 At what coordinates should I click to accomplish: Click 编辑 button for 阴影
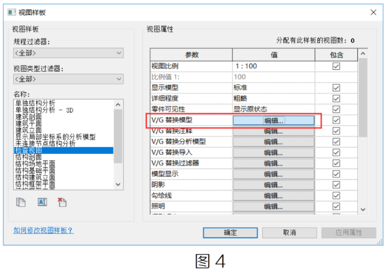tap(274, 185)
